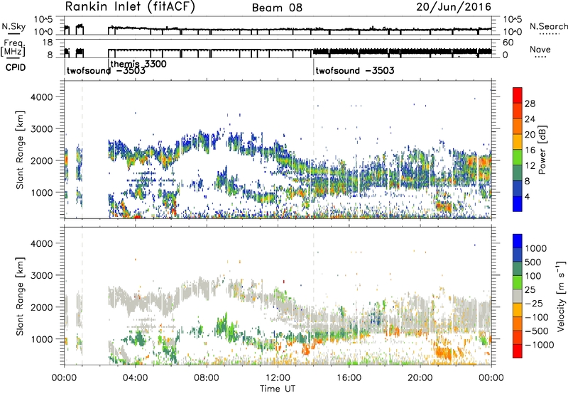Select the "Beam 08" header label

click(277, 8)
